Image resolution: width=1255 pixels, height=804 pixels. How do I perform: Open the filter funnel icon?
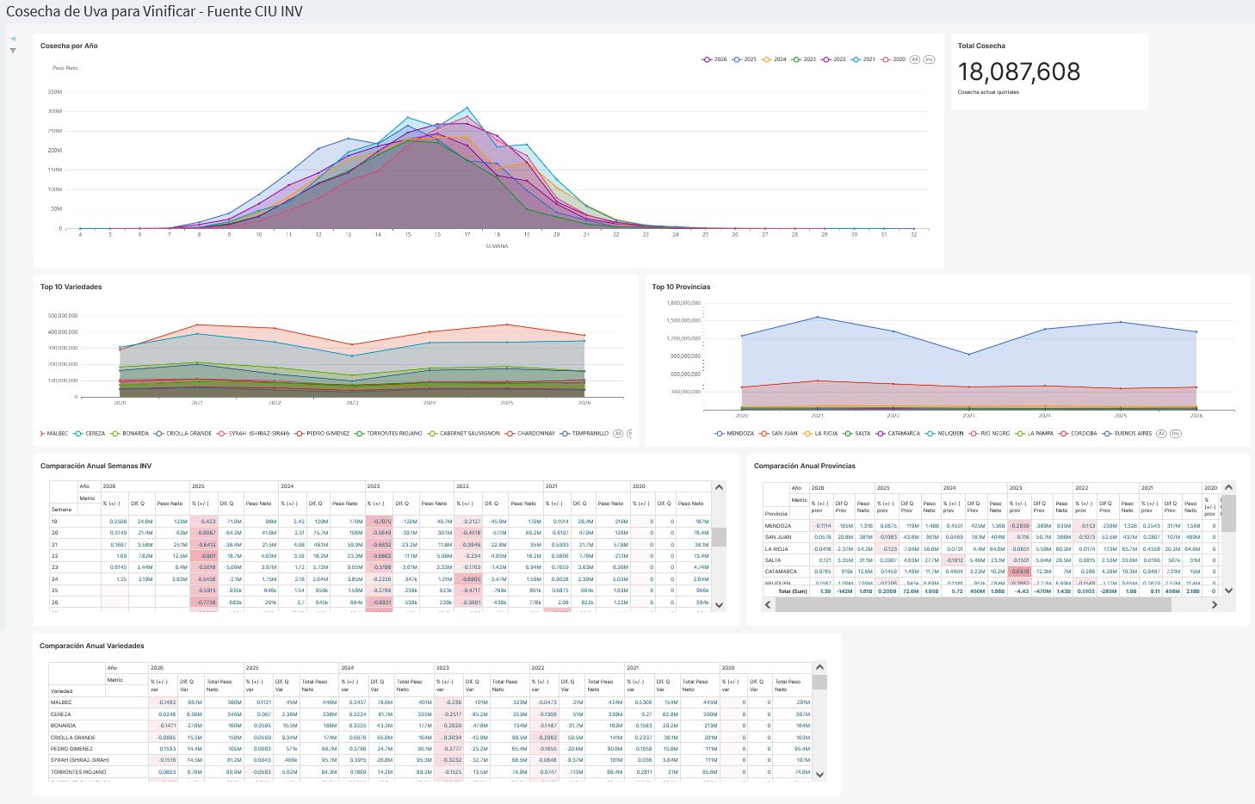[x=13, y=51]
